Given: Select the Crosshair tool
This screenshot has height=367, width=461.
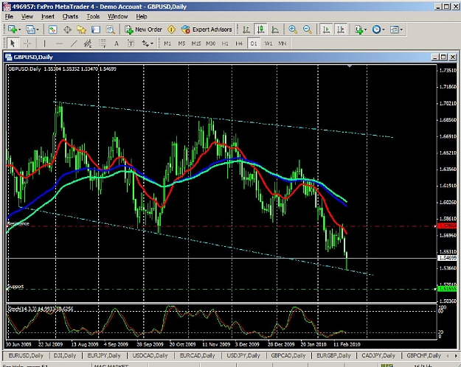Looking at the screenshot, I should point(27,43).
